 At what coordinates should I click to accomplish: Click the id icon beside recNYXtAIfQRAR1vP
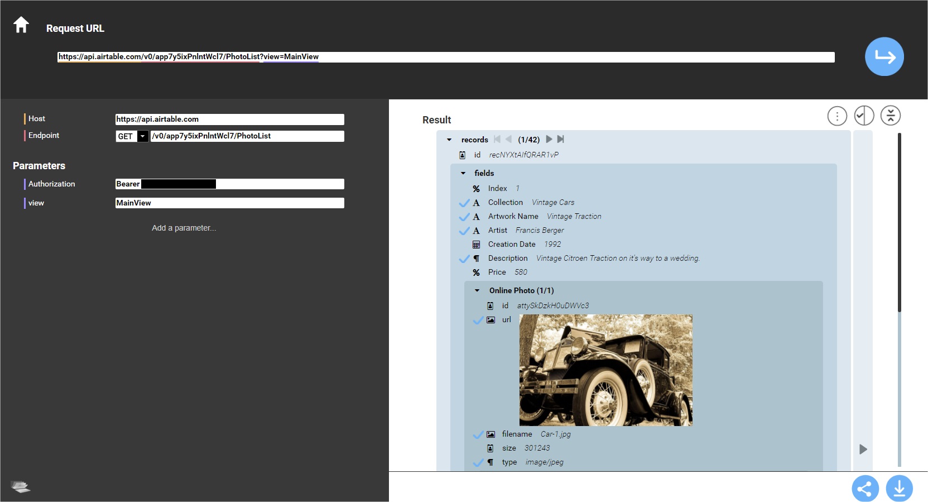tap(462, 155)
